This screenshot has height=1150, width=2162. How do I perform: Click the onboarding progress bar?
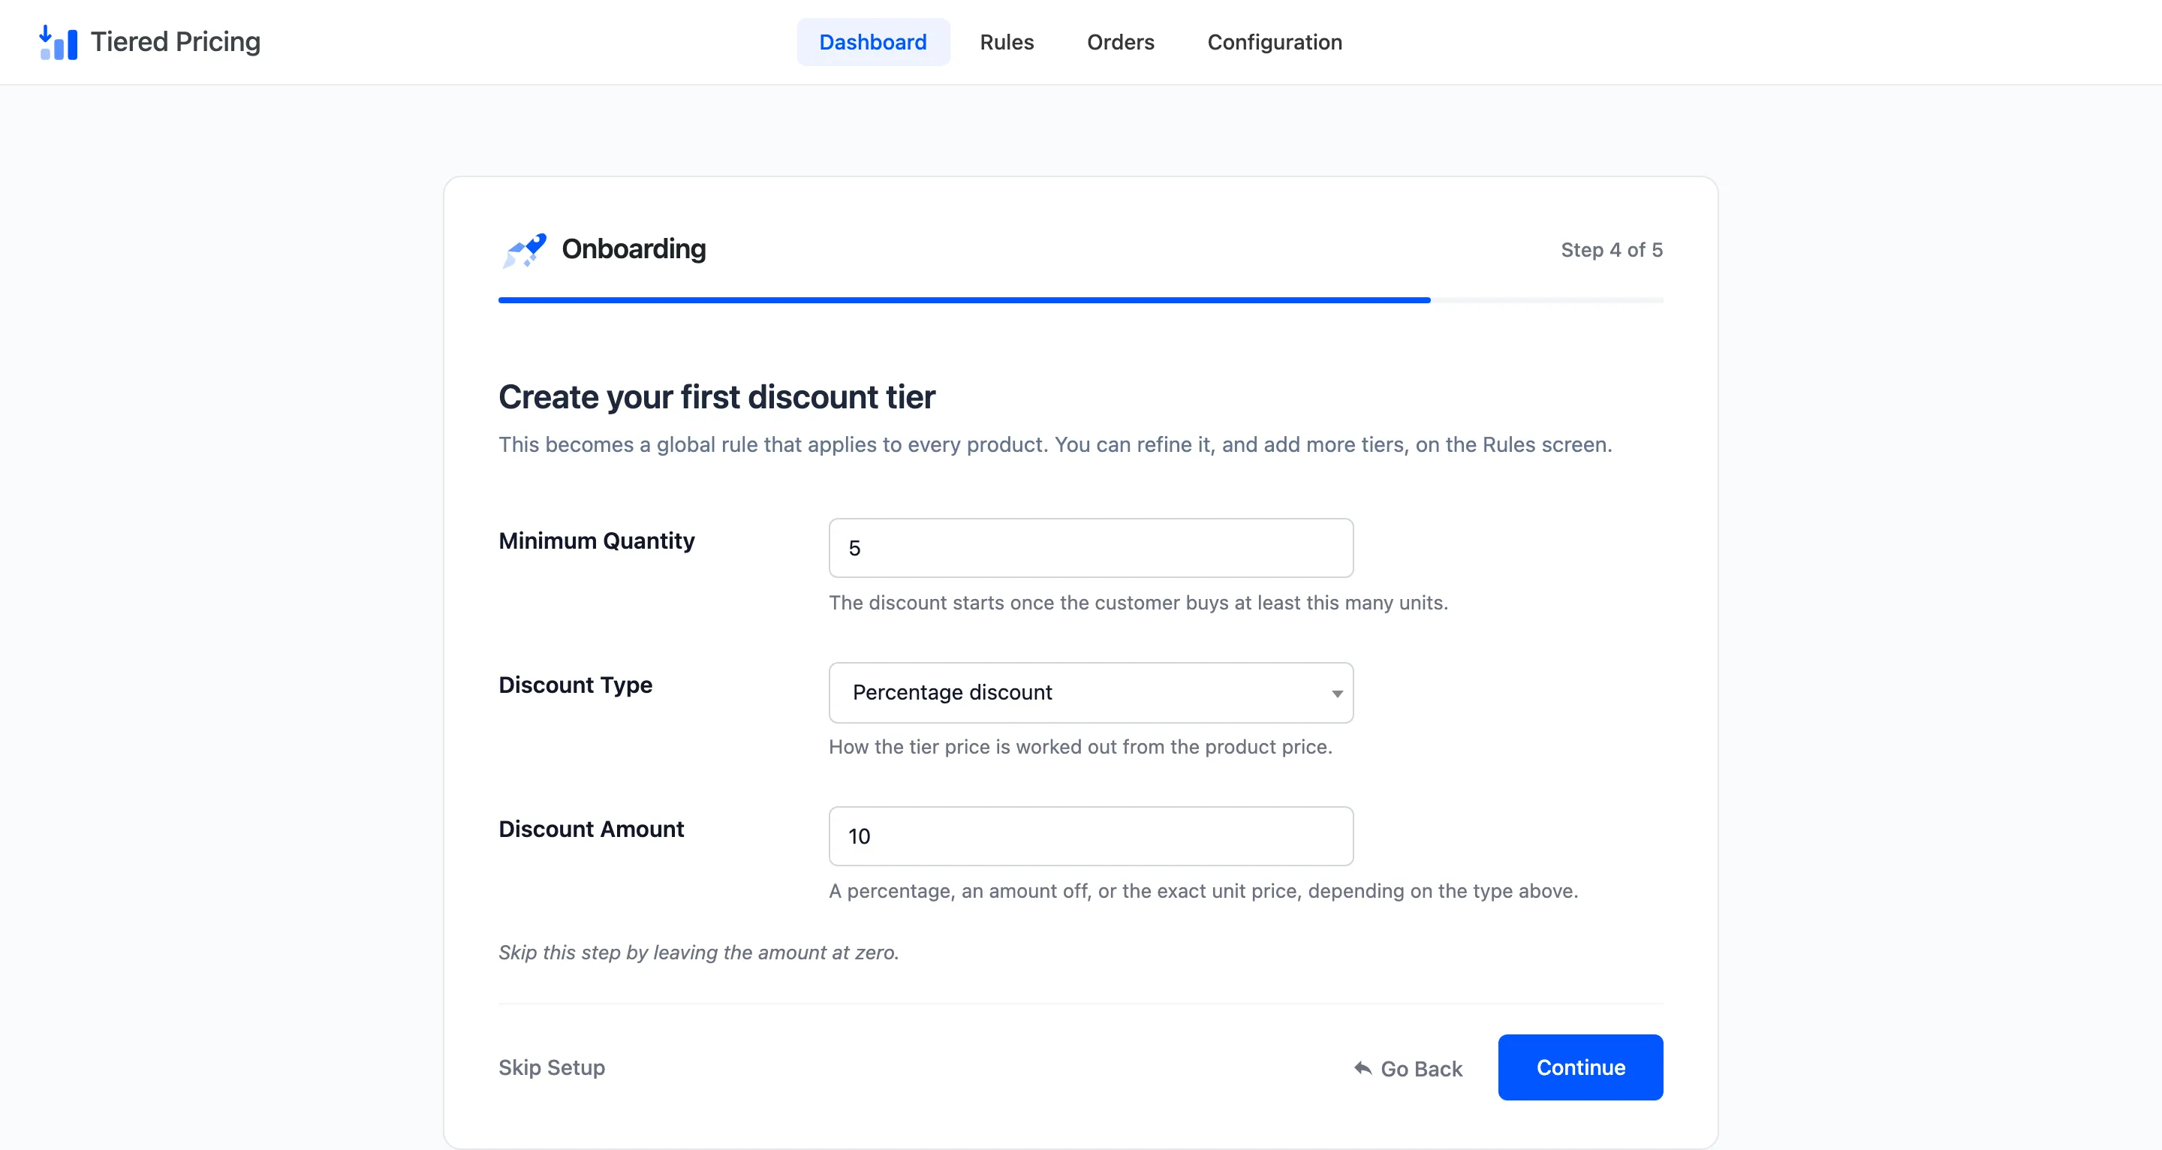[1081, 300]
